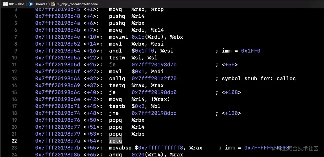
Task: Open the _objc_rootAllocWithZone frame breadcrumb
Action: [x=77, y=4]
